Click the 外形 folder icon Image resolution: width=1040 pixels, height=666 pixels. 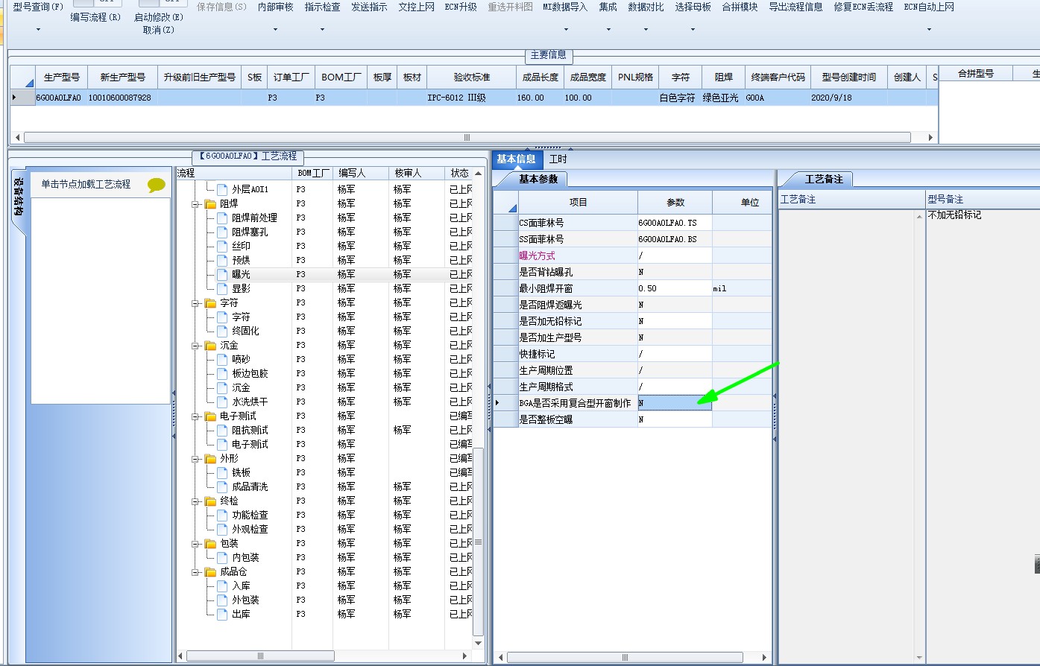pyautogui.click(x=210, y=459)
